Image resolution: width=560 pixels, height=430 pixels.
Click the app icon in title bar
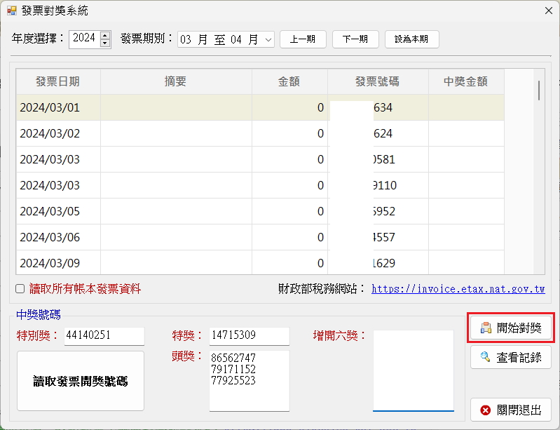tap(12, 11)
